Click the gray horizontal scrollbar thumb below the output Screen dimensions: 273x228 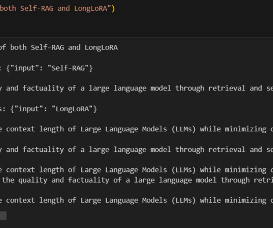click(x=3, y=216)
